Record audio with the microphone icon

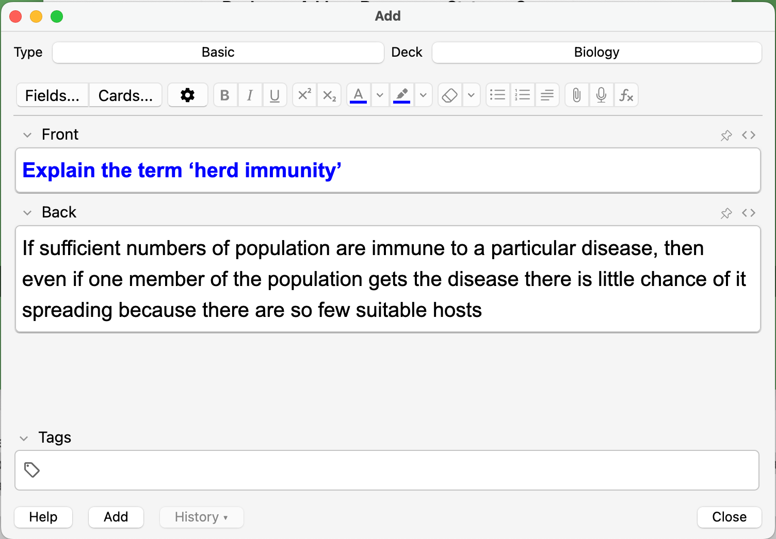click(x=601, y=95)
